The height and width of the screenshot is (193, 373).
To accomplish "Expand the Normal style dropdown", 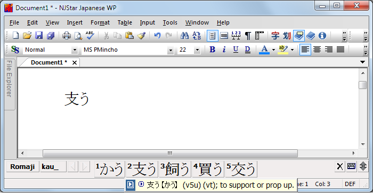I will click(75, 50).
